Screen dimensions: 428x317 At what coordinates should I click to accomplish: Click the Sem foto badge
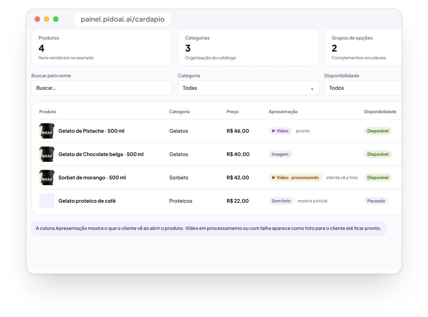281,201
